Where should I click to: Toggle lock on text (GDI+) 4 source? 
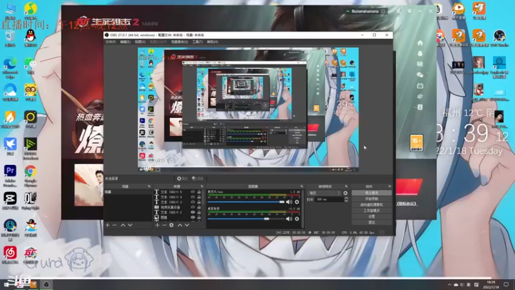(199, 197)
